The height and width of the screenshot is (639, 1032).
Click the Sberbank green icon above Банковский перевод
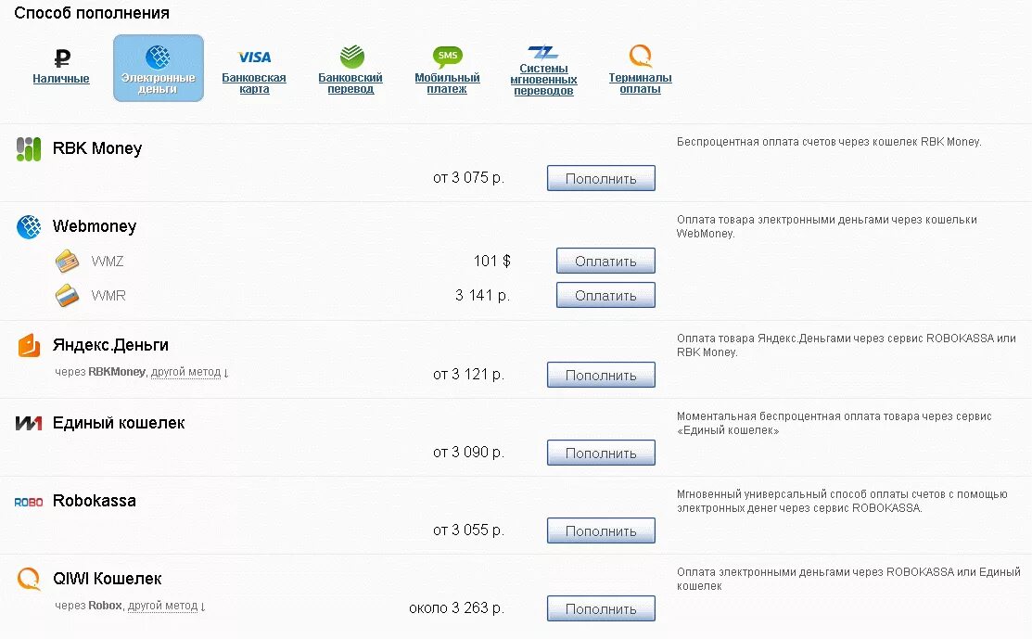point(351,57)
